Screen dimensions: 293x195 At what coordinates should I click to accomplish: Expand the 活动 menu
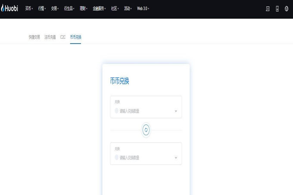(x=128, y=9)
